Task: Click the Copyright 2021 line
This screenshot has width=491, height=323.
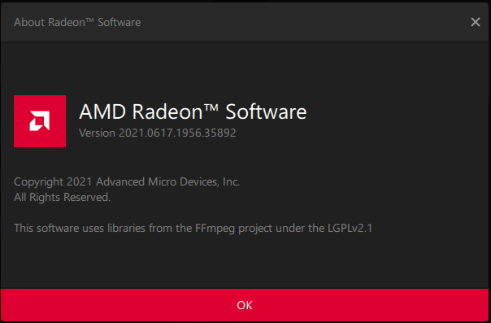Action: click(x=127, y=181)
